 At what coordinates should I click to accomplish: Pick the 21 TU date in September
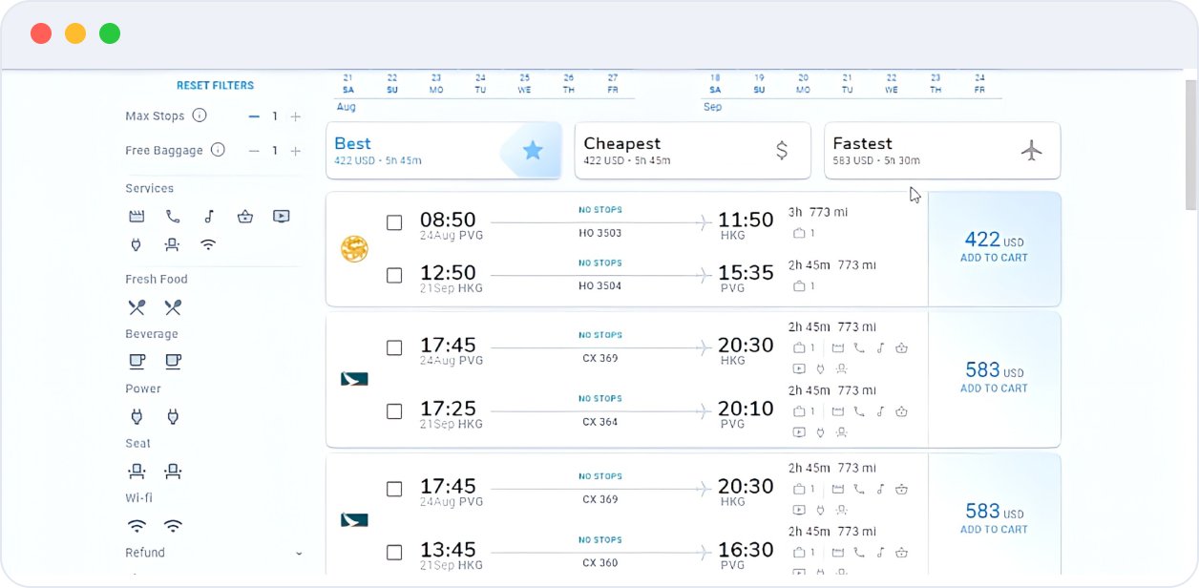pos(847,84)
